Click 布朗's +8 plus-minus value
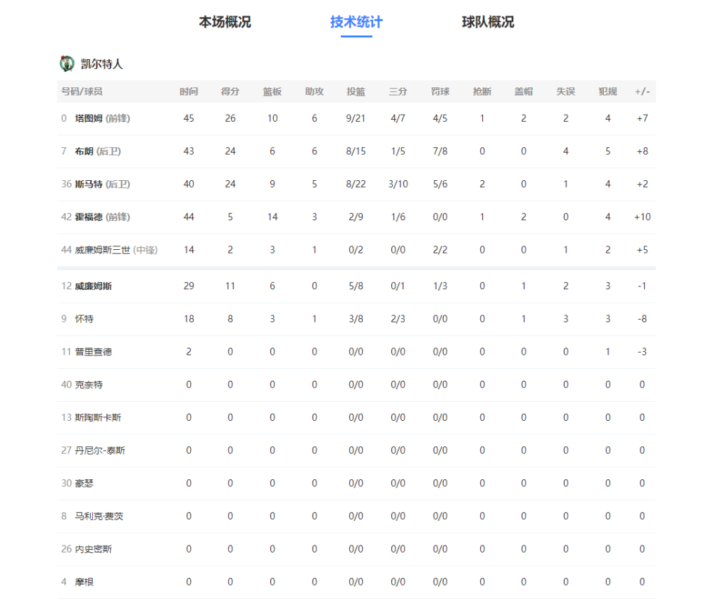The width and height of the screenshot is (704, 601). click(642, 151)
